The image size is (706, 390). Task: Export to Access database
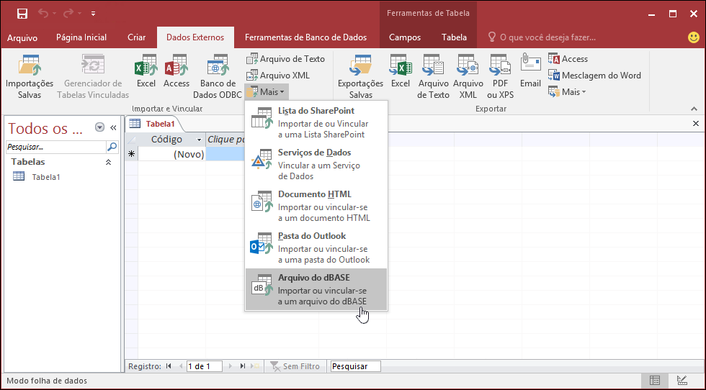pos(568,59)
